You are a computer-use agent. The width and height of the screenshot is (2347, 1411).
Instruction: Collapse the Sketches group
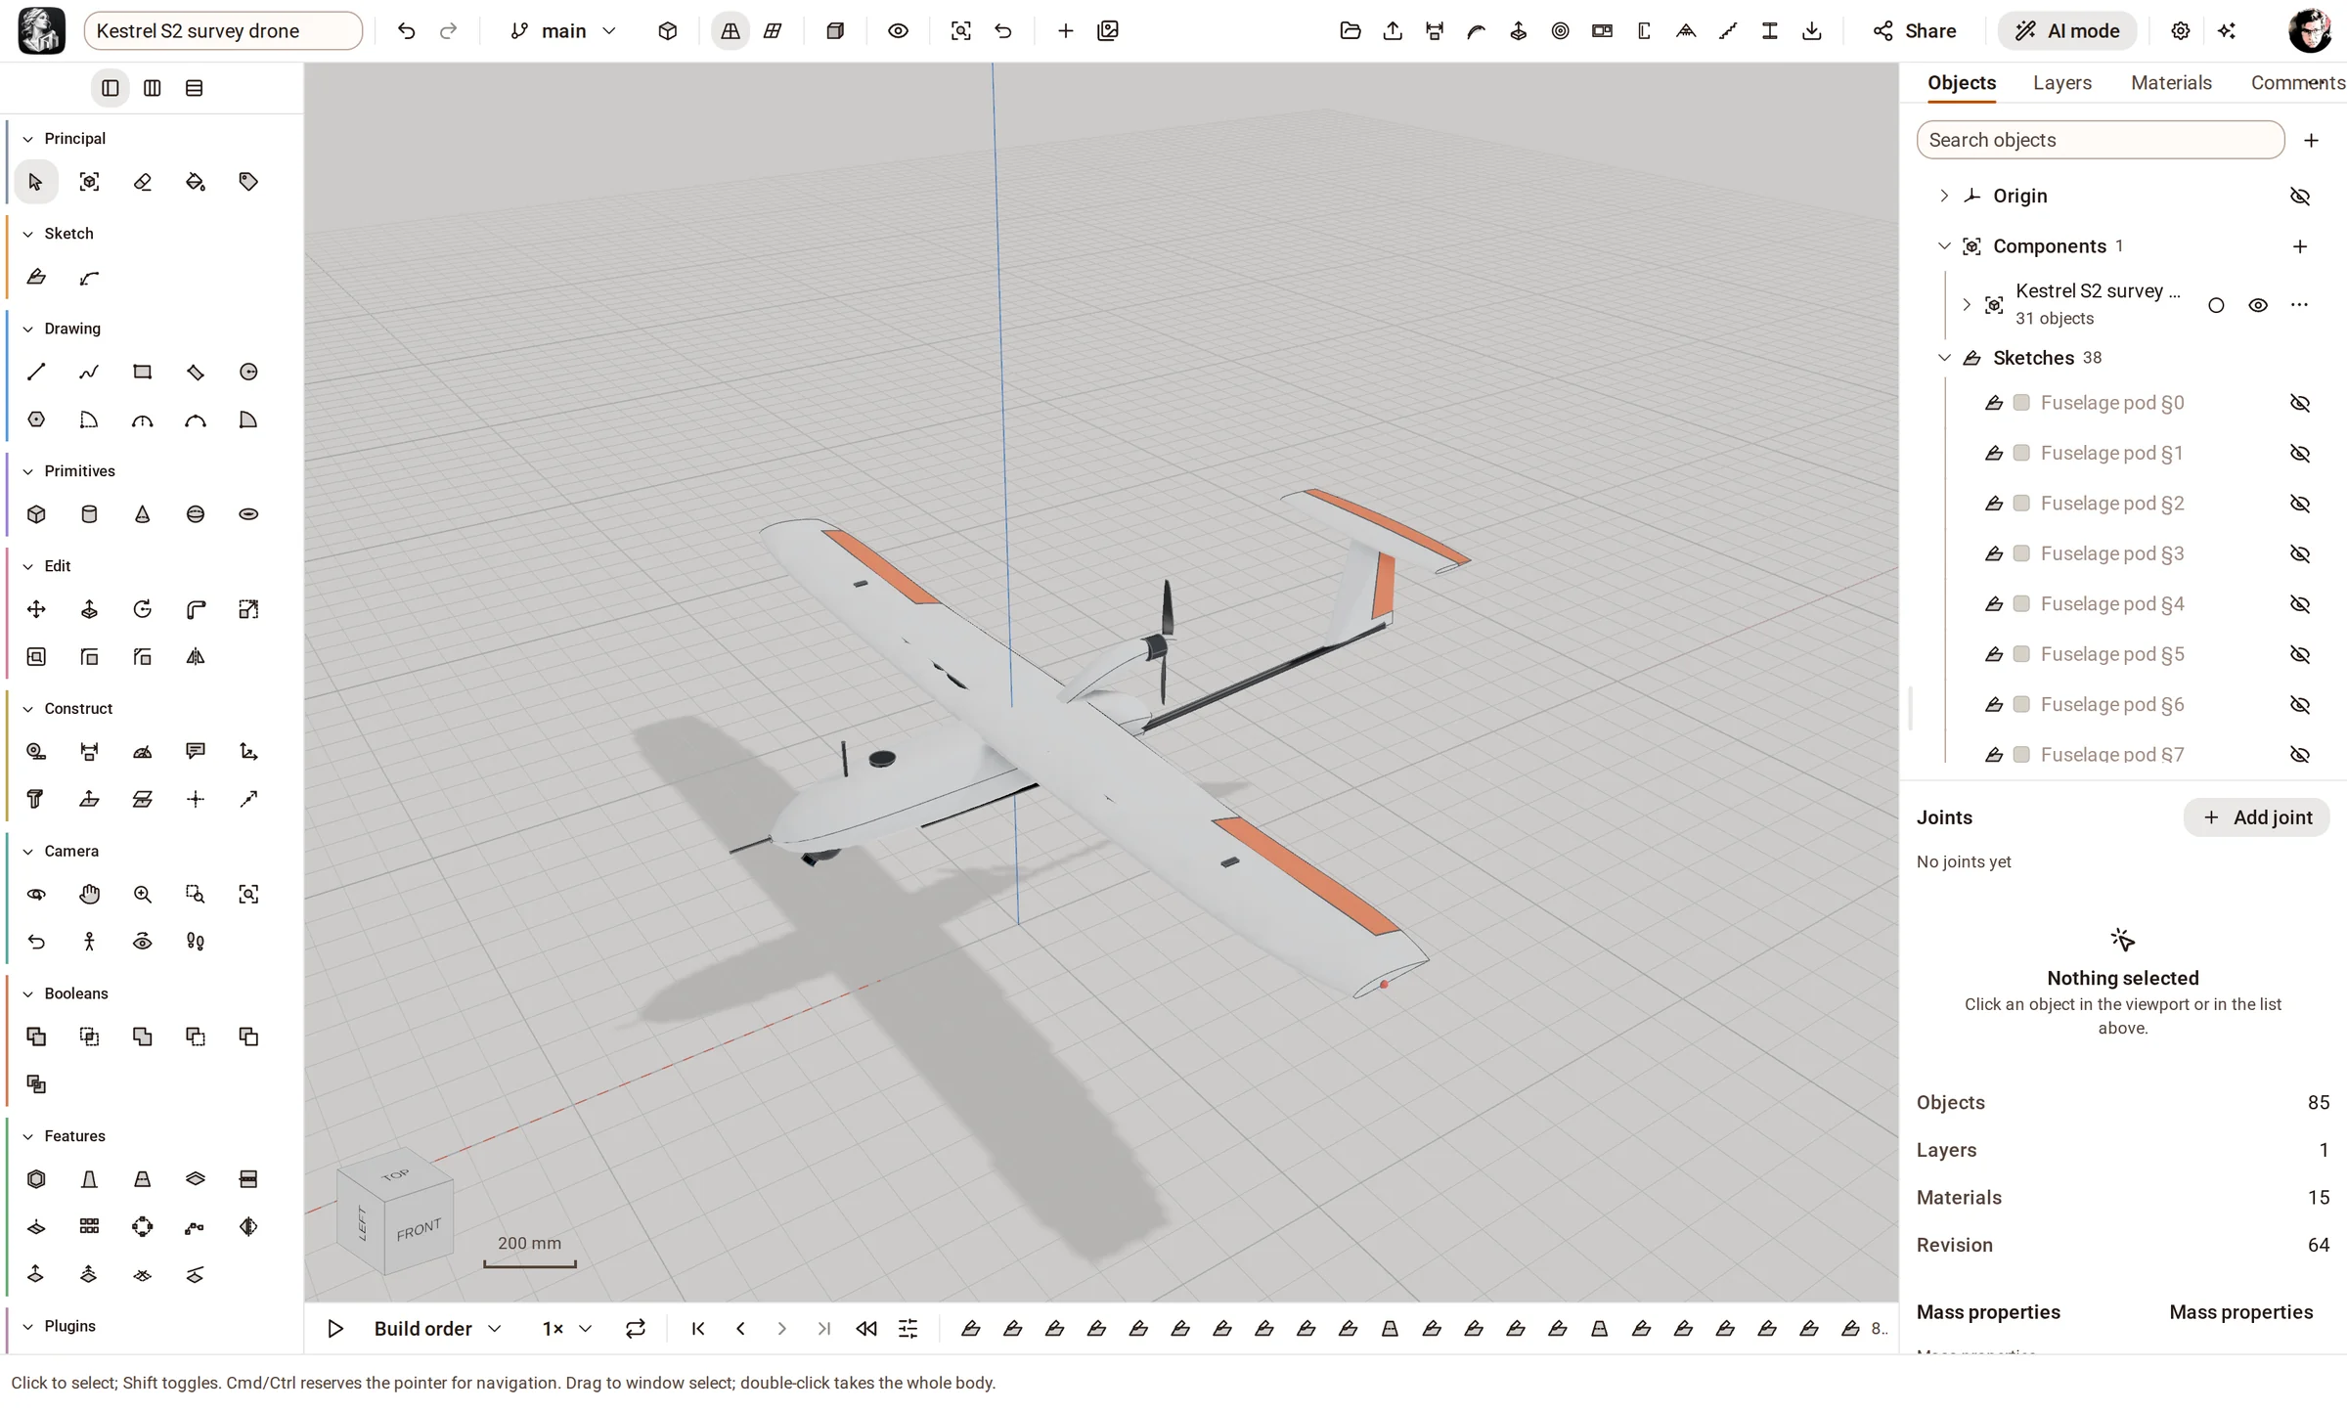(x=1944, y=358)
